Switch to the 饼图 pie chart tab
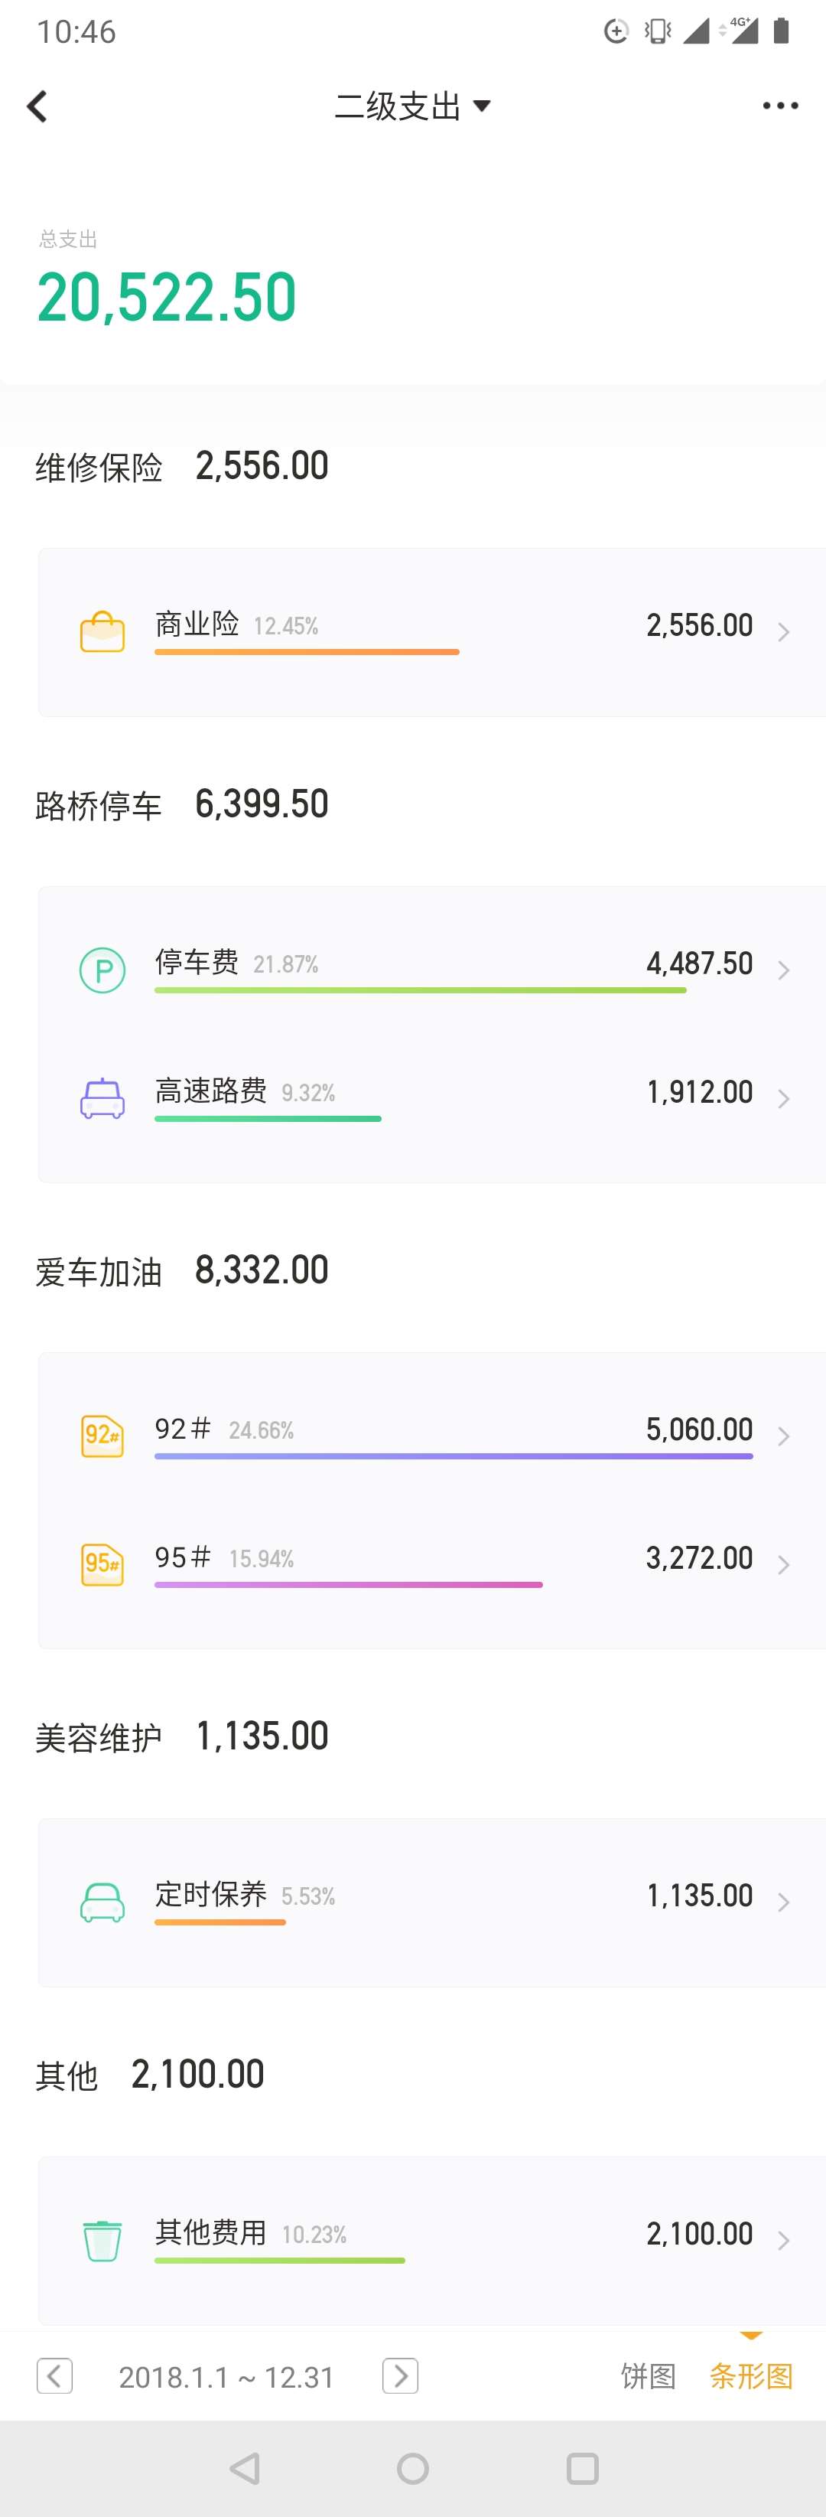The image size is (826, 2517). click(649, 2375)
